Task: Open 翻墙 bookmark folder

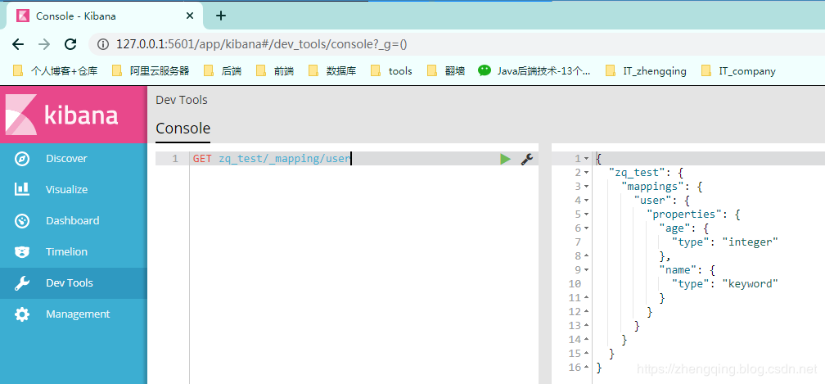Action: click(446, 70)
